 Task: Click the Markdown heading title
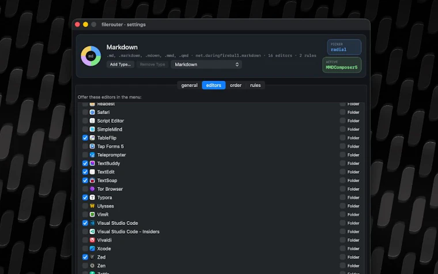(x=122, y=47)
